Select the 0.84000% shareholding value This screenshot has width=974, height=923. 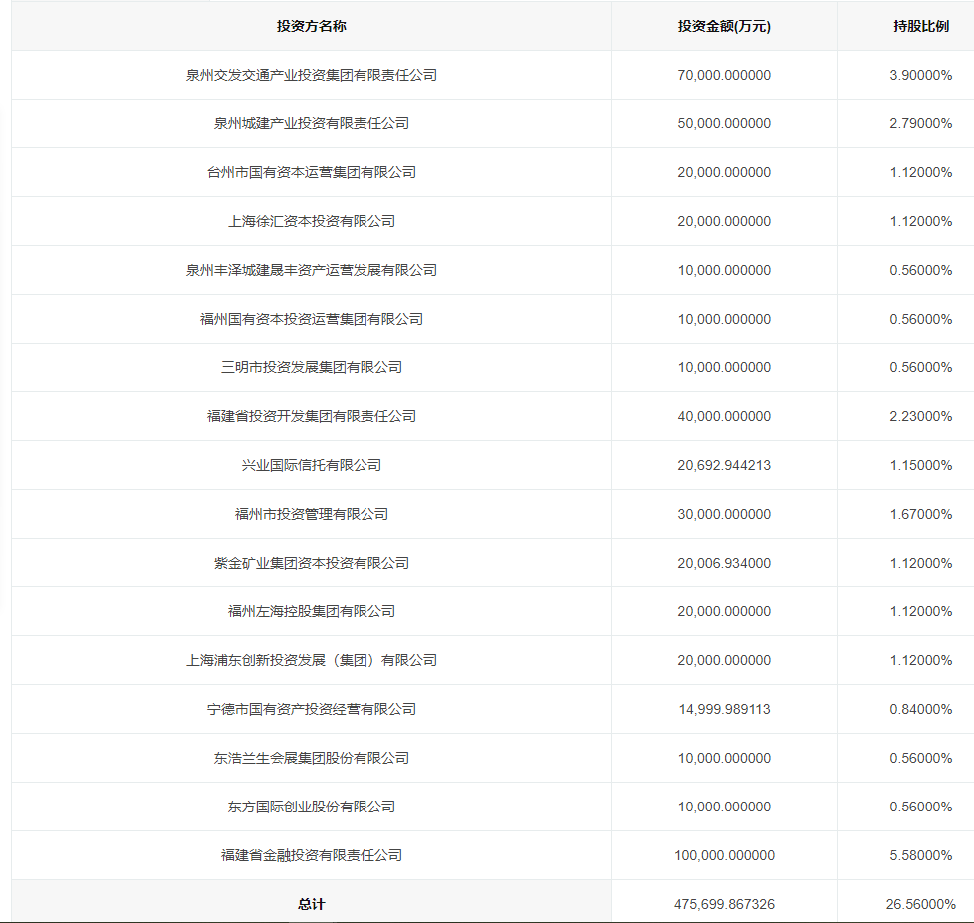[x=921, y=709]
